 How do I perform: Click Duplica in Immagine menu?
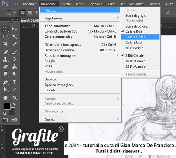pyautogui.click(x=80, y=79)
